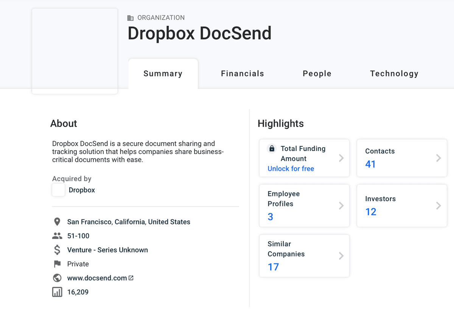Click the dollar sign funding stage icon
Viewport: 454px width, 314px height.
pyautogui.click(x=57, y=250)
